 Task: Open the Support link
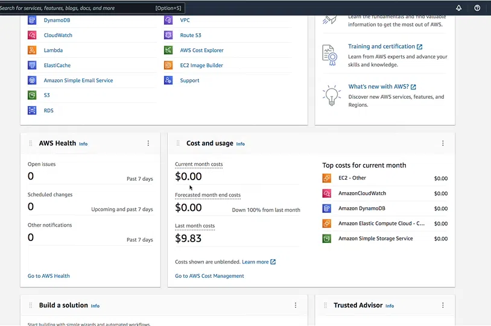coord(189,80)
